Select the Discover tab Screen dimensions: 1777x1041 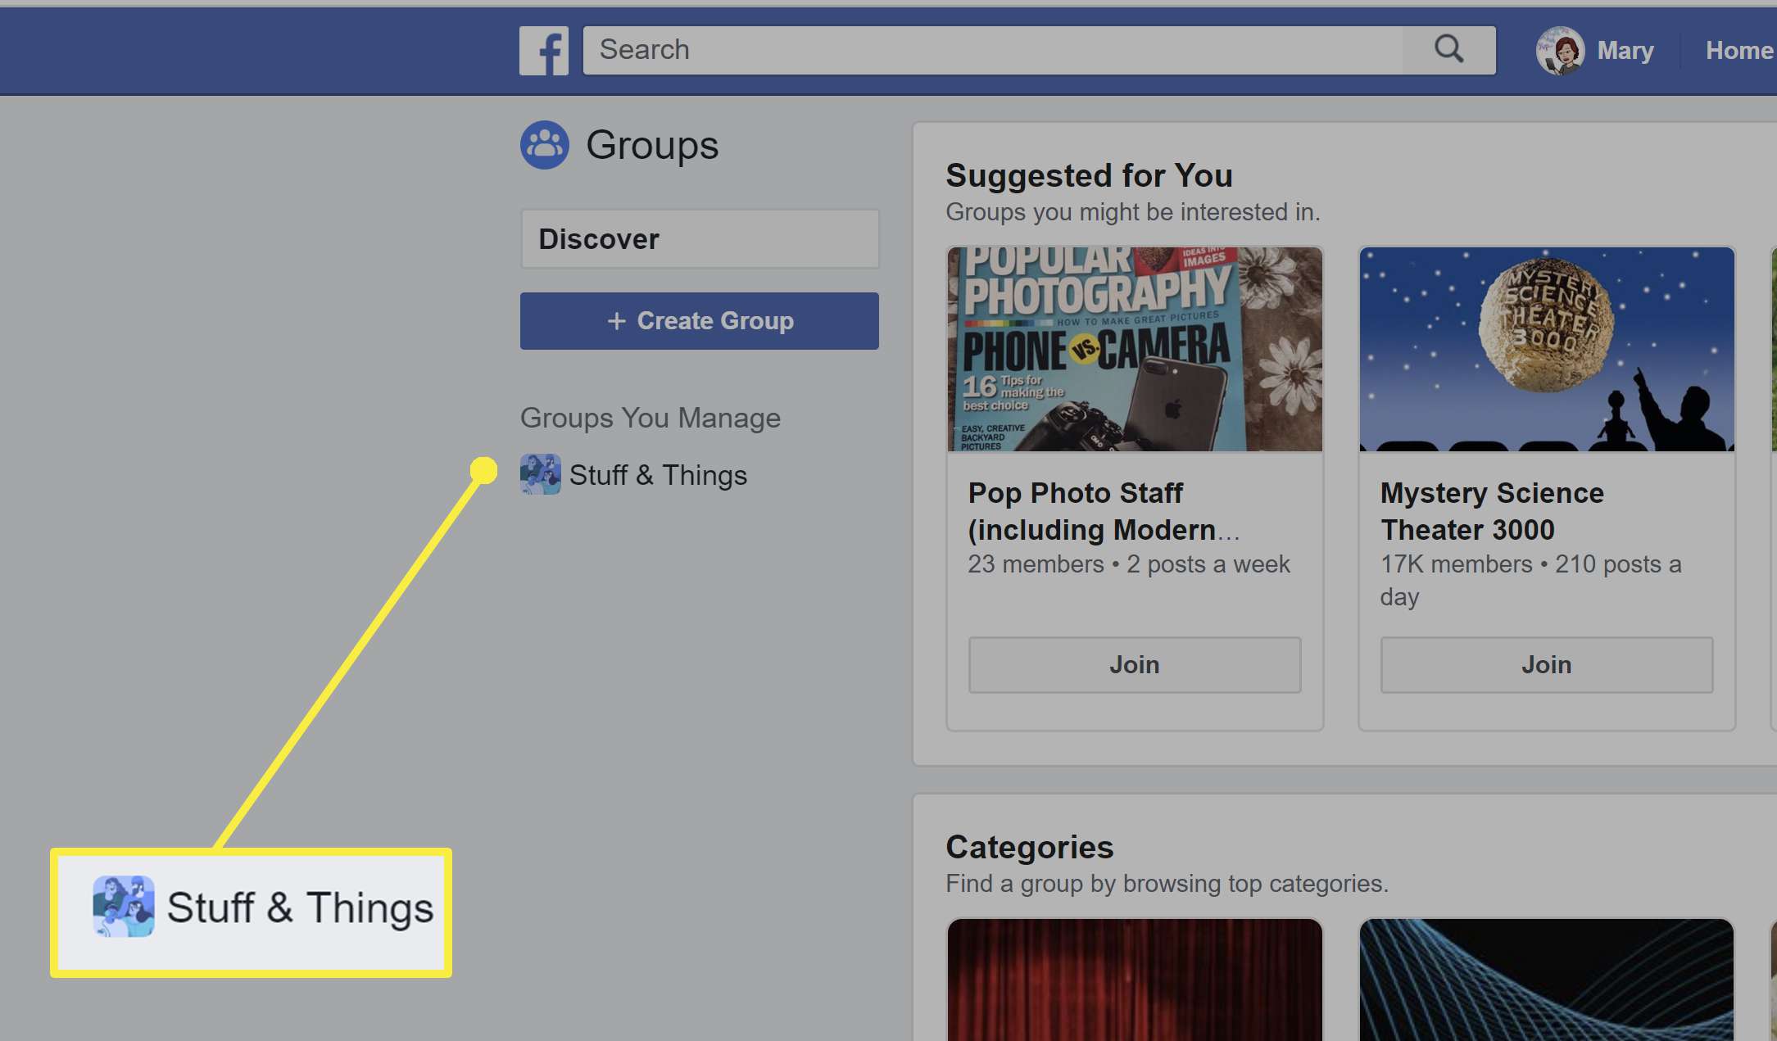point(700,239)
